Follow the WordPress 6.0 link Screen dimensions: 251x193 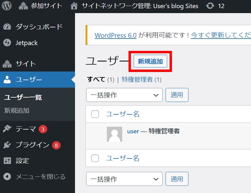(116, 35)
